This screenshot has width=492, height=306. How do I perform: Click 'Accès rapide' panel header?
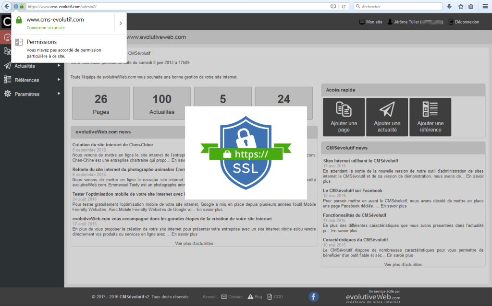coord(403,90)
